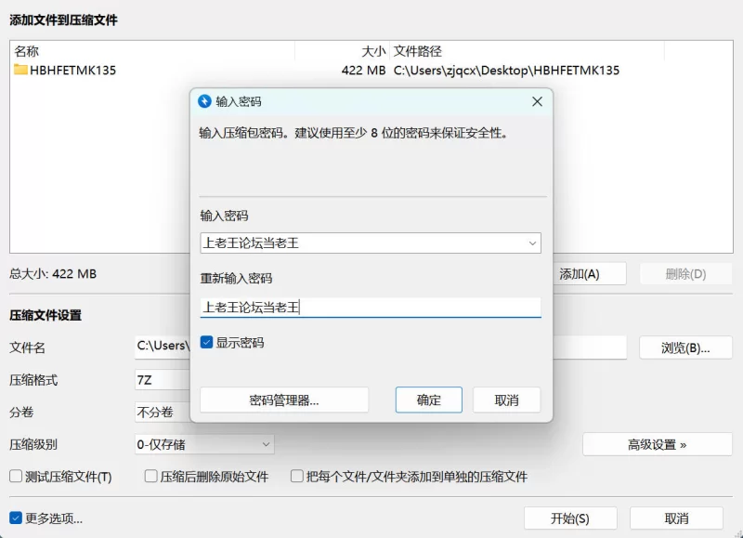Open the 分卷 不分卷 dropdown
The image size is (743, 538).
pyautogui.click(x=163, y=412)
